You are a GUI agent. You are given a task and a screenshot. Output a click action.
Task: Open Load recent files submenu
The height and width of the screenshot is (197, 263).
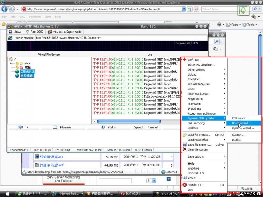(204, 140)
